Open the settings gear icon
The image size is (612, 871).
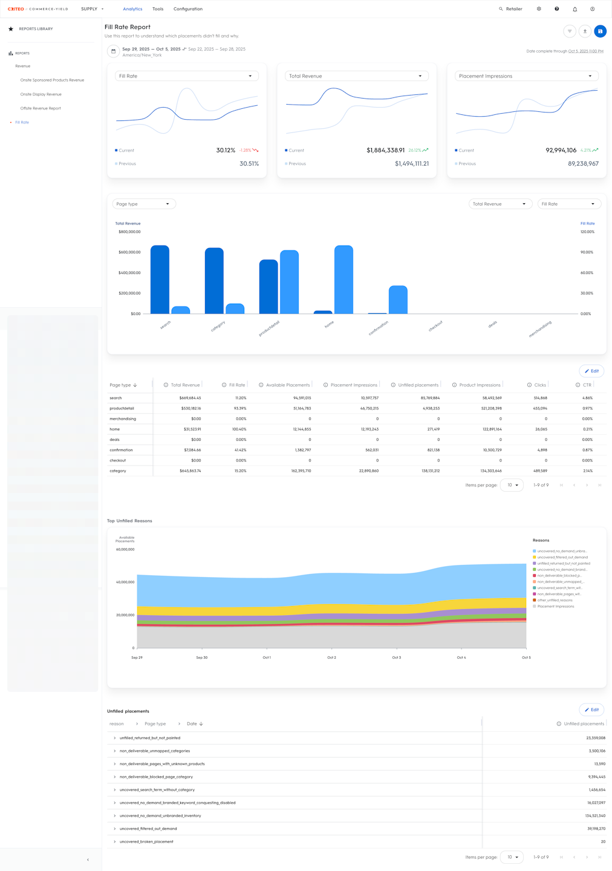point(539,9)
